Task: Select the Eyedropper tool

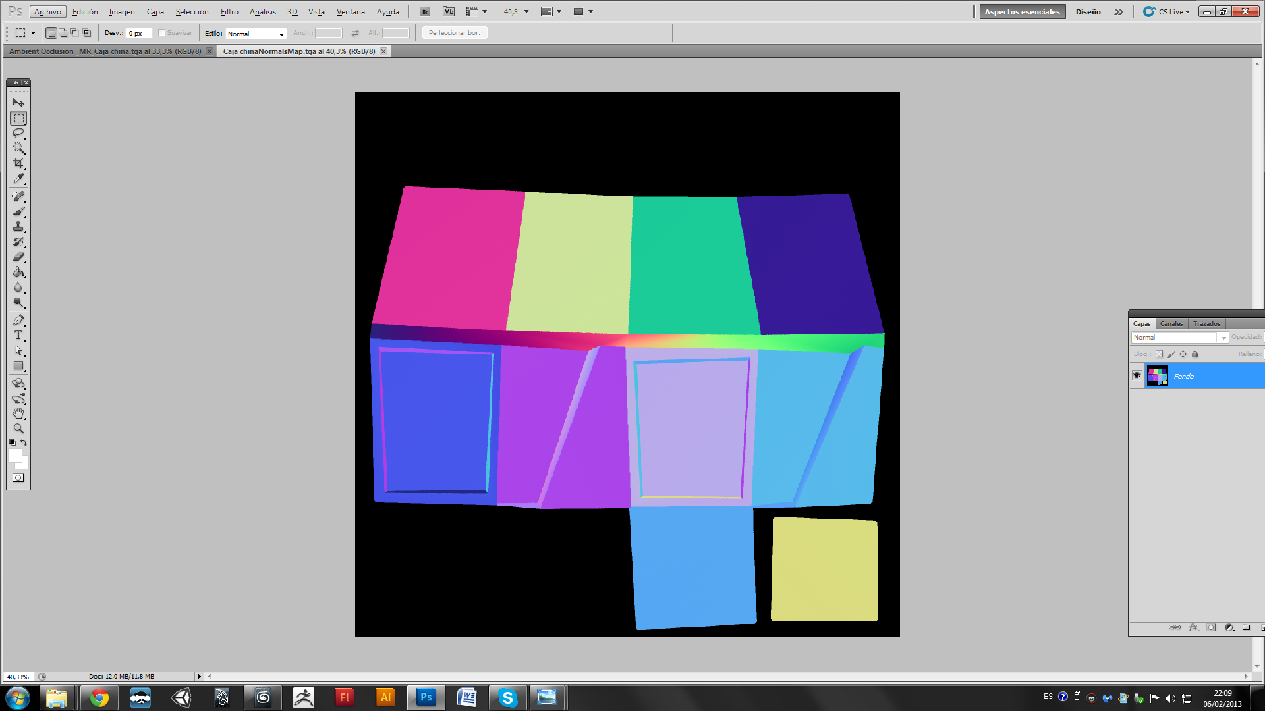Action: [x=18, y=178]
